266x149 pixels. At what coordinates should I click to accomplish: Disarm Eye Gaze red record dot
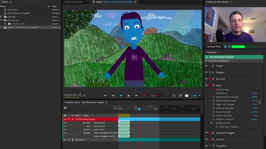210,79
